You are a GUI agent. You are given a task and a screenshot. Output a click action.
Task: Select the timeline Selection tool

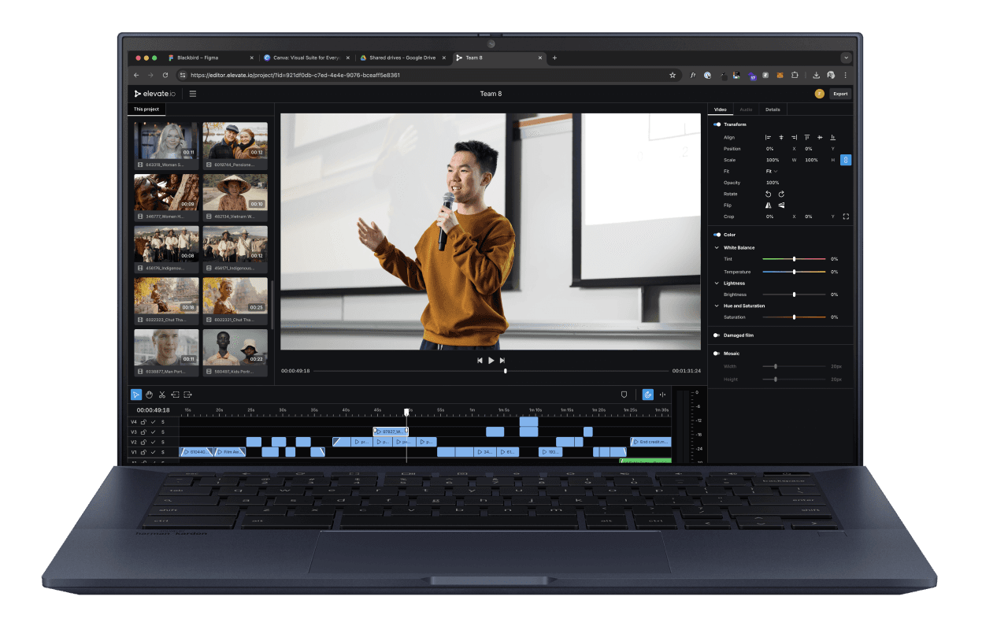pos(135,395)
